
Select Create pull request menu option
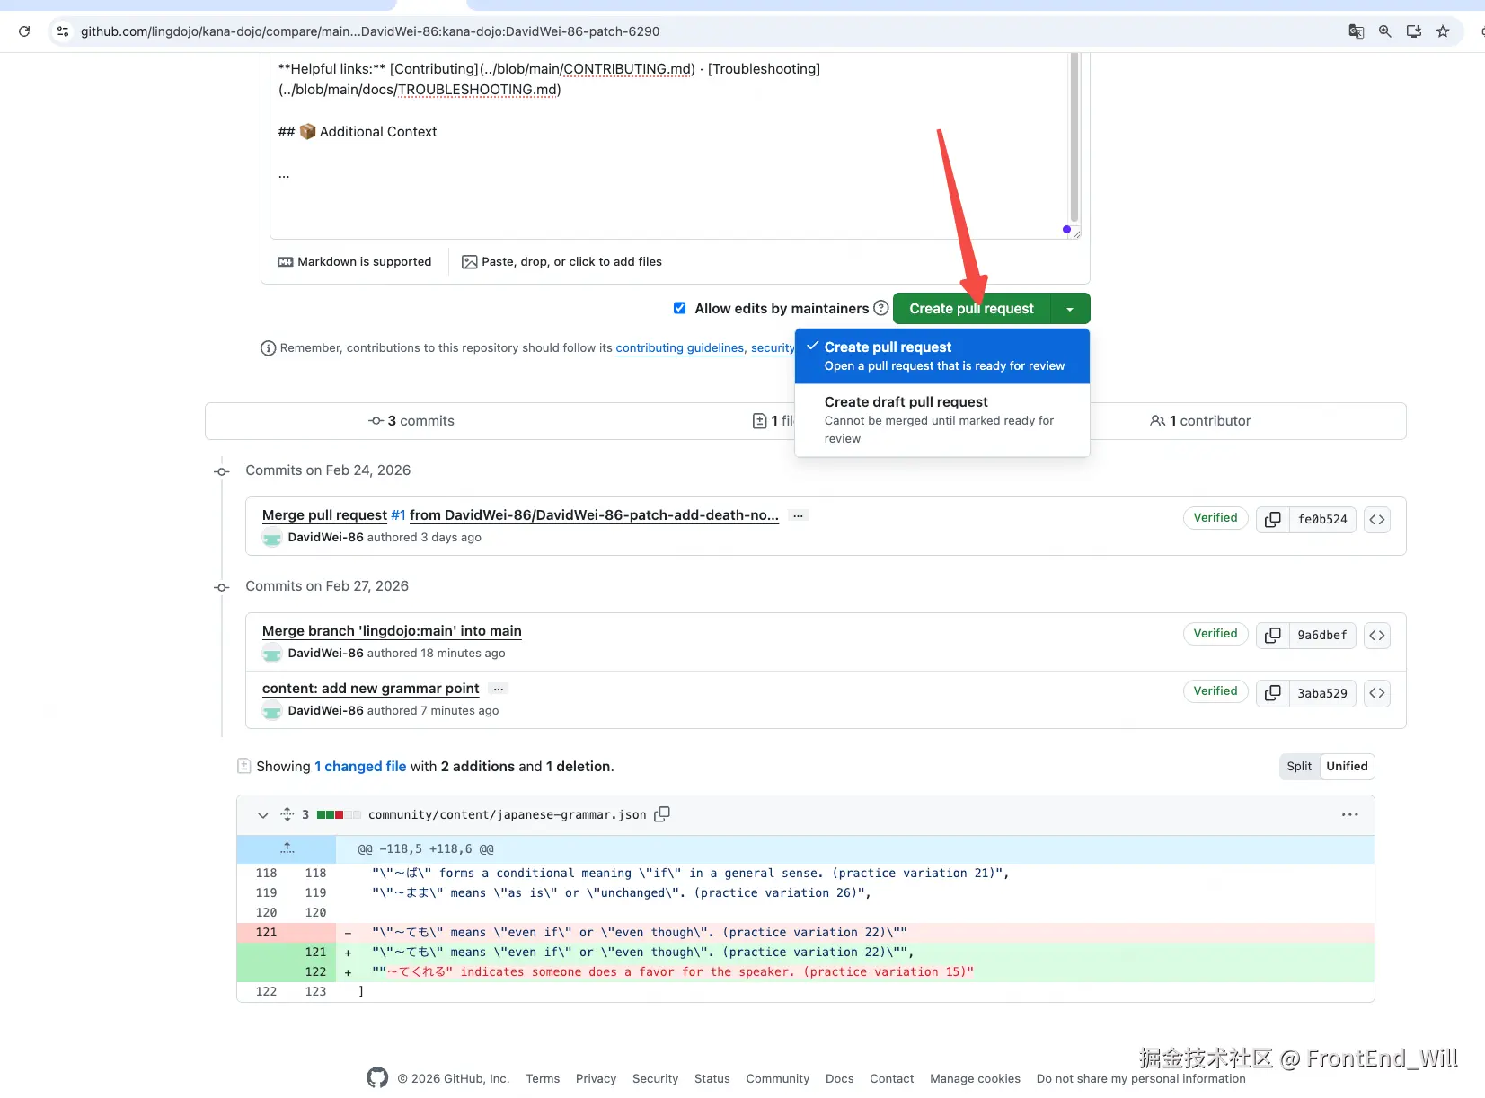tap(942, 356)
